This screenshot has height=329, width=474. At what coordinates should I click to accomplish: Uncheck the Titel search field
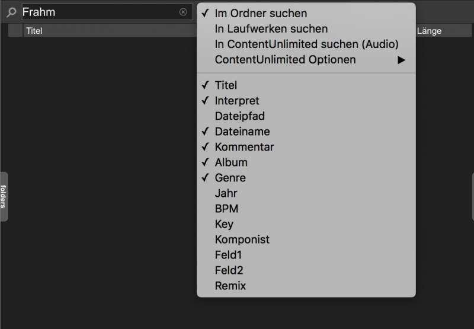coord(306,85)
